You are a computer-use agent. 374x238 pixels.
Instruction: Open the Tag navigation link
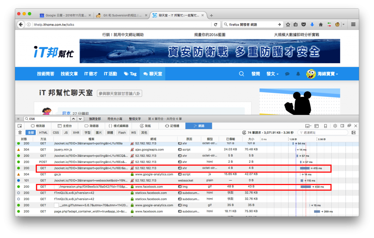130,74
